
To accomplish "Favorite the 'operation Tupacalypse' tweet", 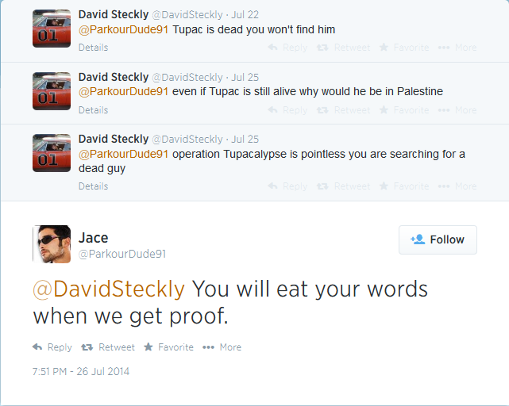I will (x=404, y=186).
